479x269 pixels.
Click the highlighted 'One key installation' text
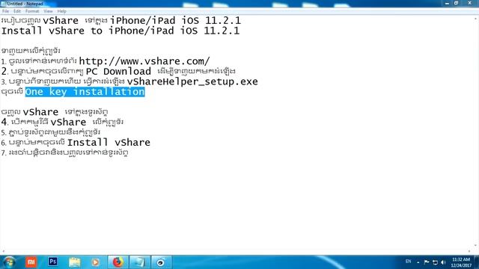(85, 92)
